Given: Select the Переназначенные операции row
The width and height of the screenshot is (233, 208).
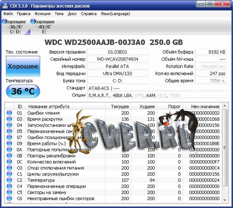Looking at the screenshot, I should pos(114,186).
